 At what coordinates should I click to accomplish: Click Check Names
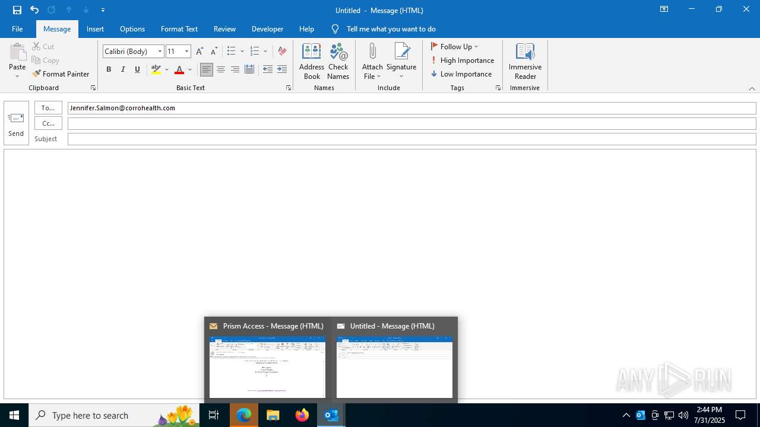338,61
